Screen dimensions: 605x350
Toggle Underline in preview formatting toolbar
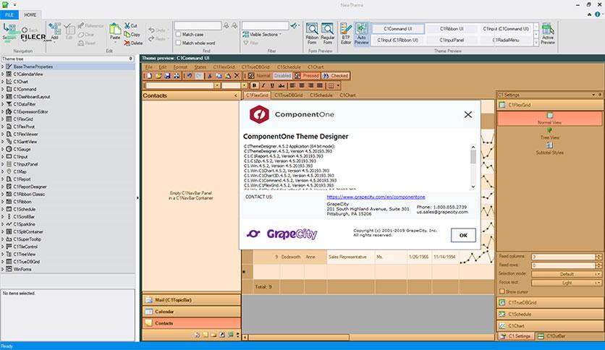coord(272,85)
